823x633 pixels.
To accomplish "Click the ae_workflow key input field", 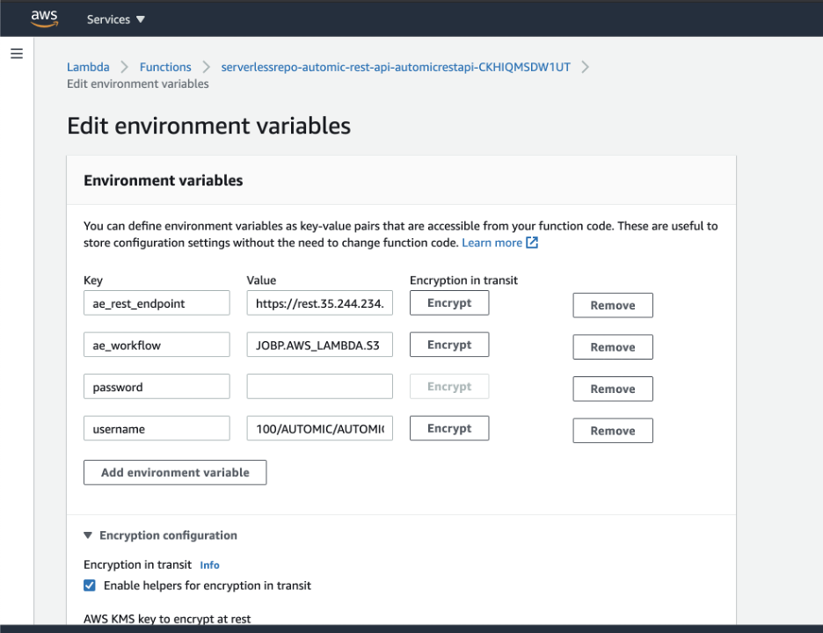I will pyautogui.click(x=157, y=346).
